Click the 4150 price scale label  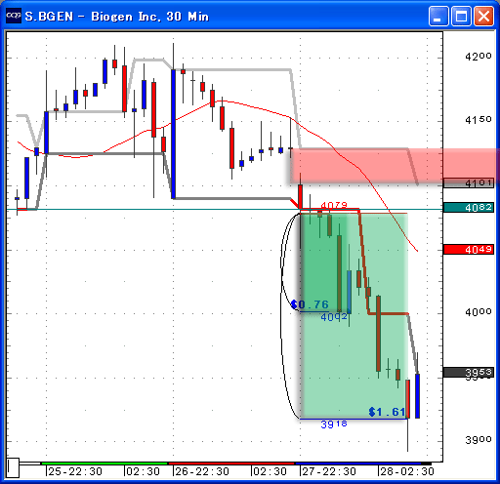tap(479, 120)
